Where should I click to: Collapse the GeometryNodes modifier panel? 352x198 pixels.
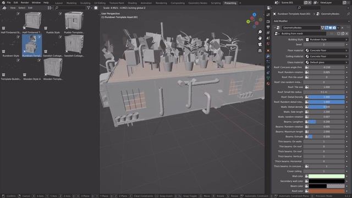click(x=275, y=28)
